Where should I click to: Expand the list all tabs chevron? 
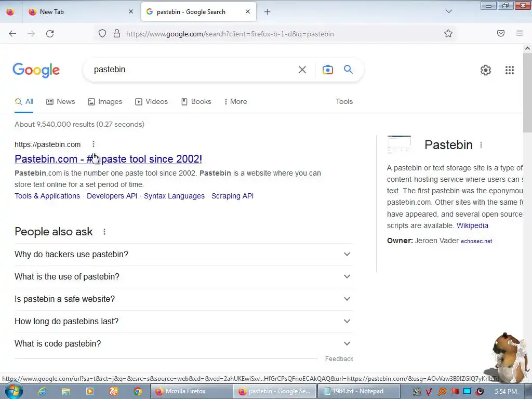click(448, 12)
